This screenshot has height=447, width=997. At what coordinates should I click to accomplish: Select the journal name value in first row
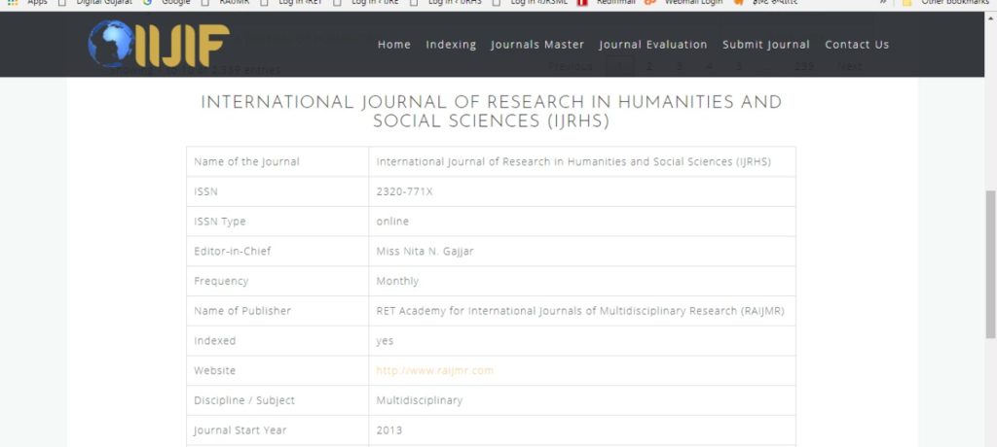(573, 162)
